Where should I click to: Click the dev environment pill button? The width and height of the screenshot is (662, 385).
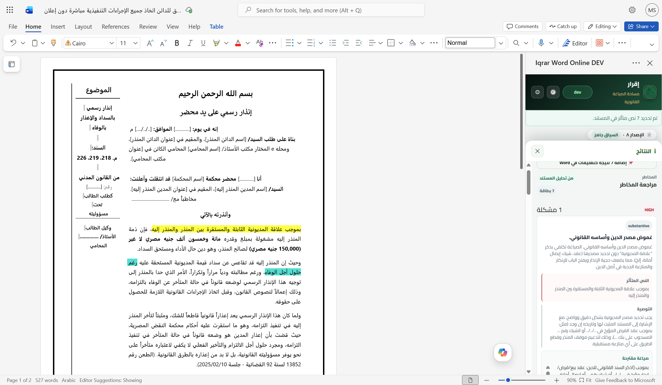coord(577,92)
